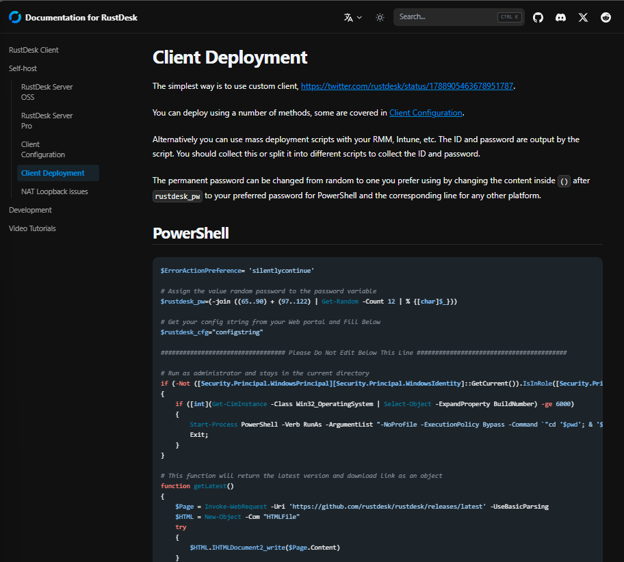Click the Search input field

tap(459, 17)
